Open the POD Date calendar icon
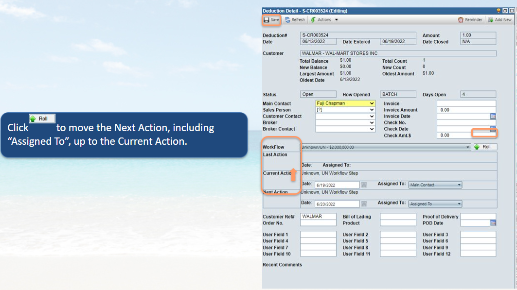Screen dimensions: 517x290 (493, 223)
